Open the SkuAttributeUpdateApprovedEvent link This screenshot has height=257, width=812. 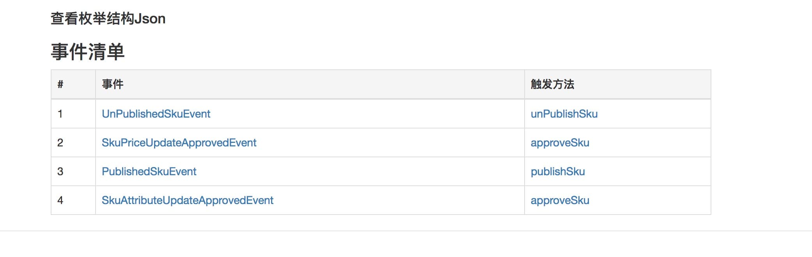188,200
